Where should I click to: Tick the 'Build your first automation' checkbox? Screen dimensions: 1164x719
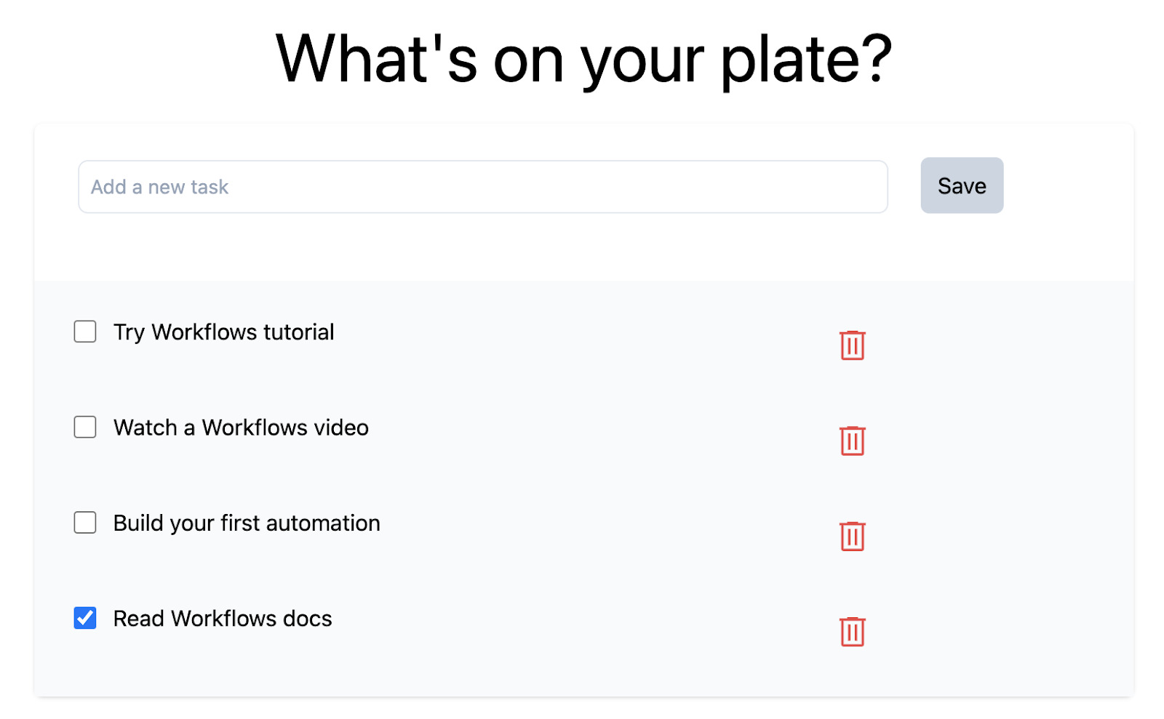coord(85,523)
